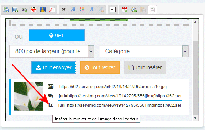Click the remove formatting icon
This screenshot has height=130, width=205.
point(101,10)
